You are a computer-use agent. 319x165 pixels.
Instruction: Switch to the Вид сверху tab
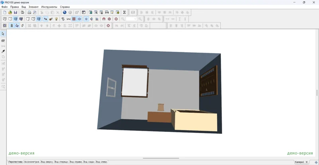47,162
